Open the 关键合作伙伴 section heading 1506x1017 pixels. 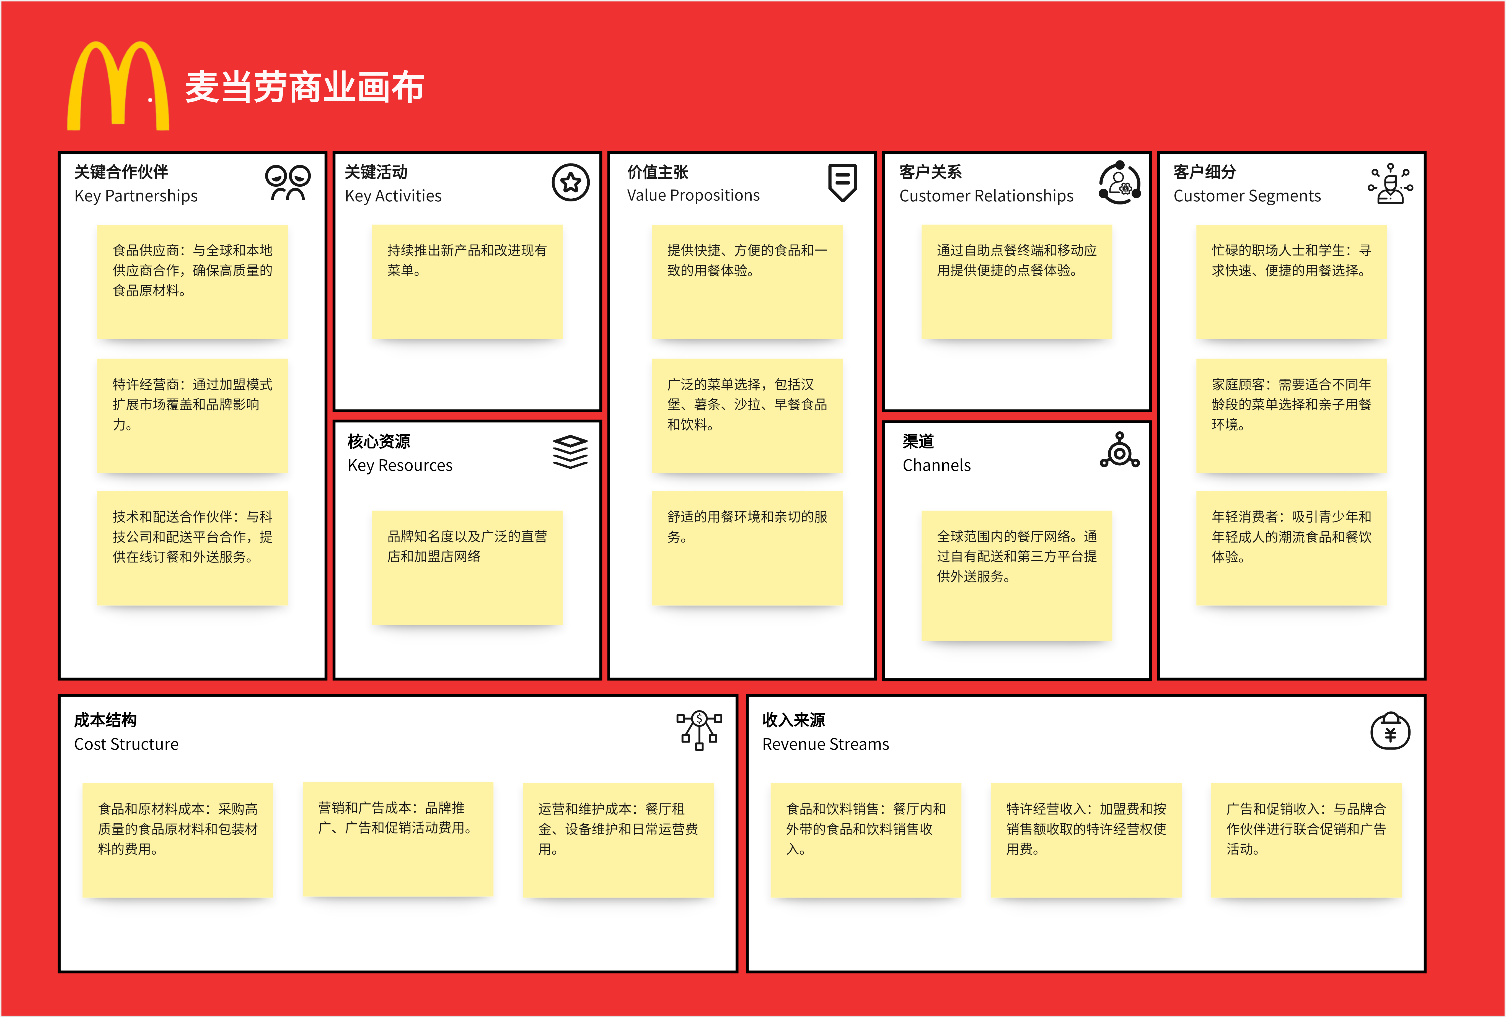pos(121,172)
